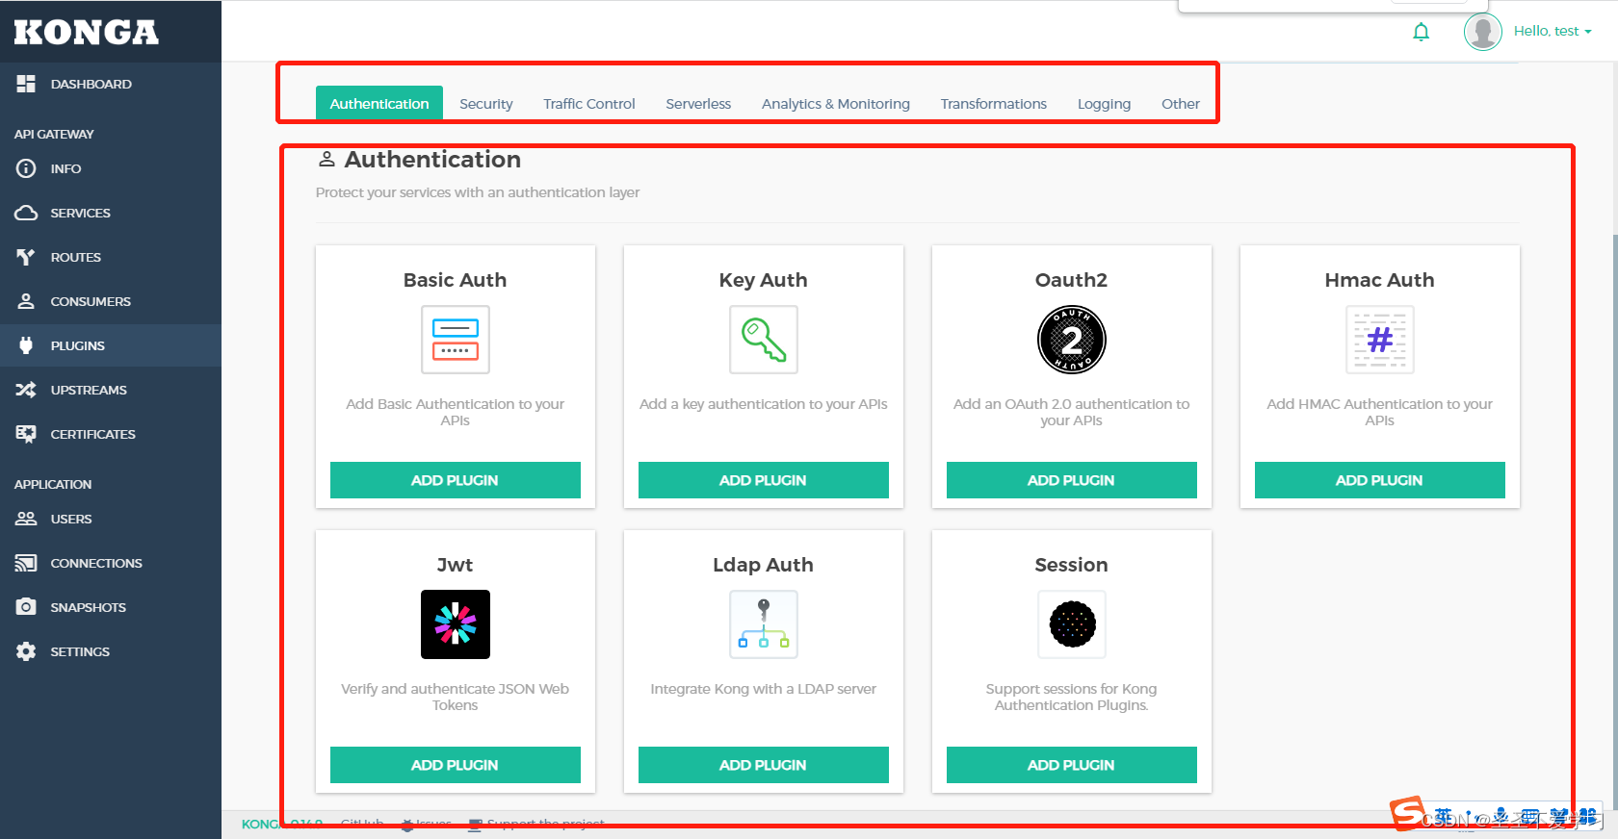Go to SERVICES in sidebar

111,213
